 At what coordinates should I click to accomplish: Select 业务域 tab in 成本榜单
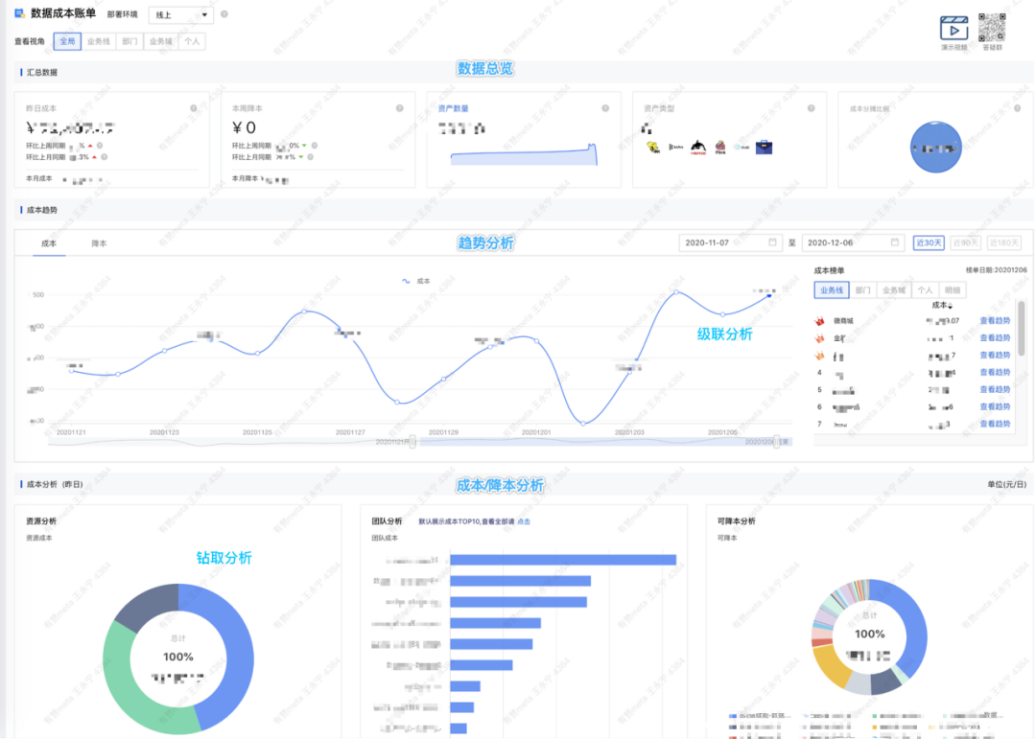coord(893,290)
